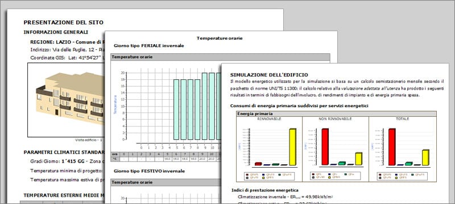Click the Temperature orarie header under FESTIVO invernale
455x204 pixels.
(x=166, y=182)
